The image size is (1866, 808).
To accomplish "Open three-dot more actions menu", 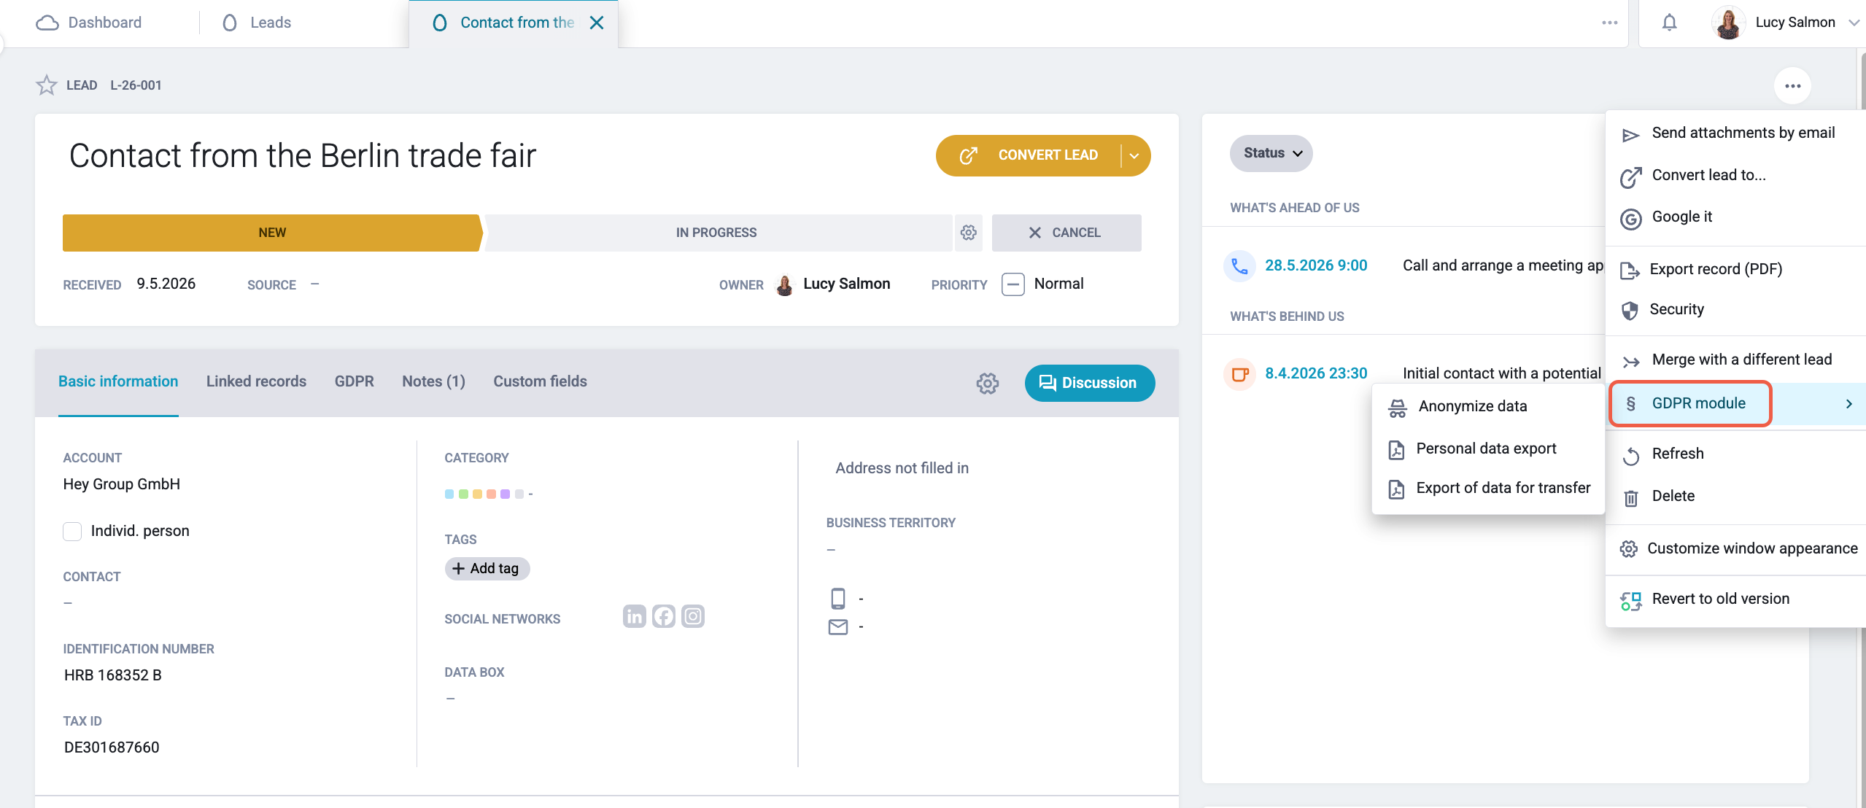I will point(1792,86).
